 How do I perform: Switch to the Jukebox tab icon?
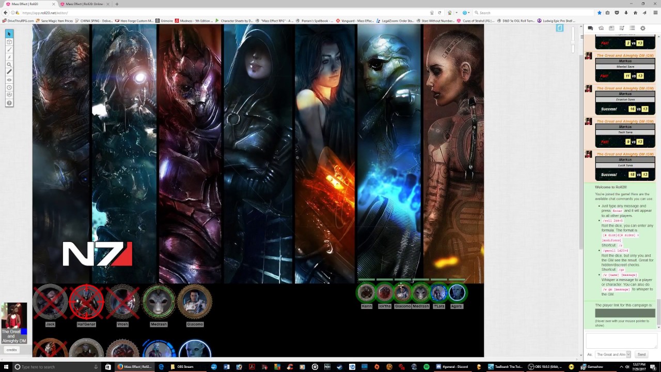[622, 28]
